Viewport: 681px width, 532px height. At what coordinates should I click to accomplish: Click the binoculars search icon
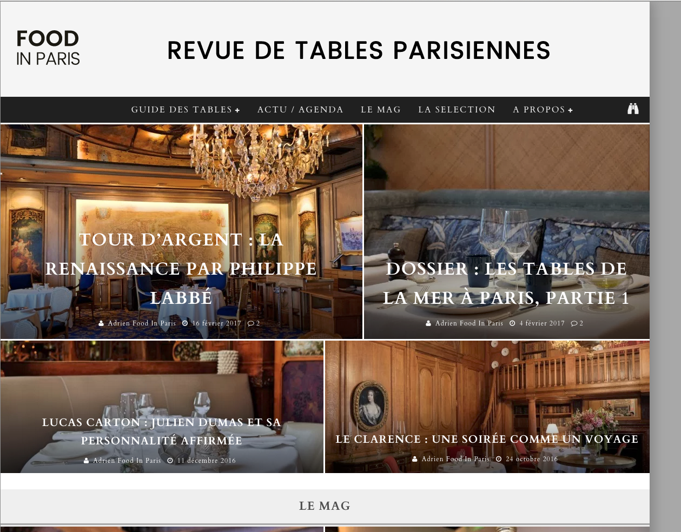click(633, 109)
